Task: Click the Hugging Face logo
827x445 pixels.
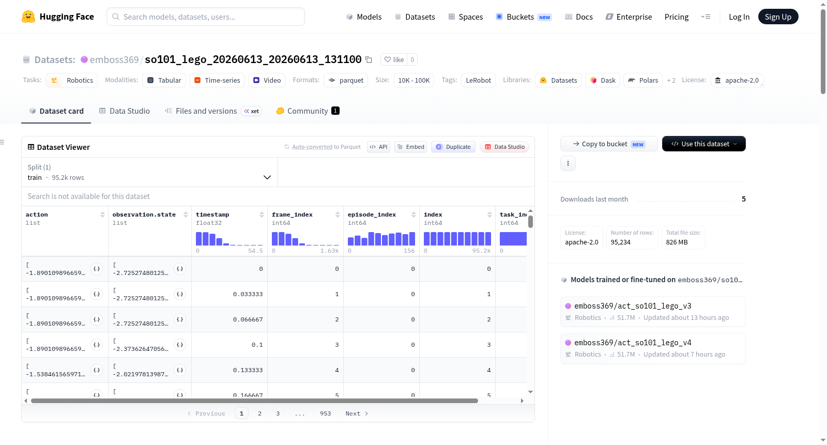Action: 57,17
